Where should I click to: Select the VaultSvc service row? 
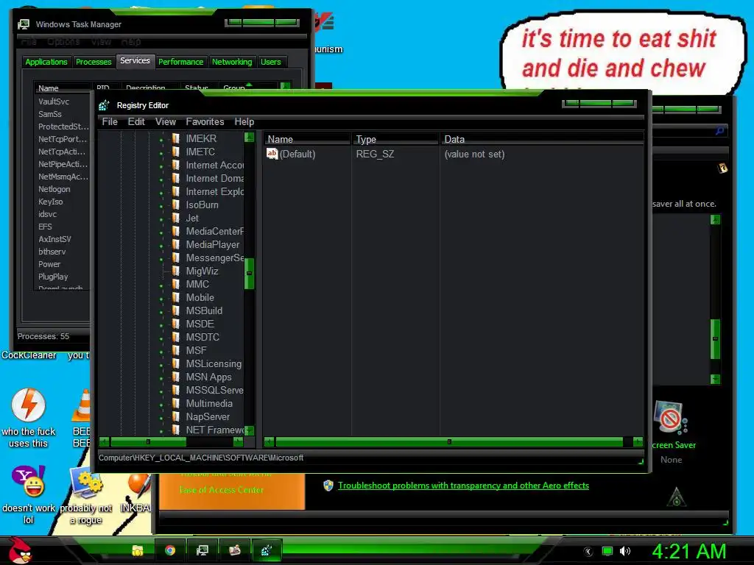62,102
